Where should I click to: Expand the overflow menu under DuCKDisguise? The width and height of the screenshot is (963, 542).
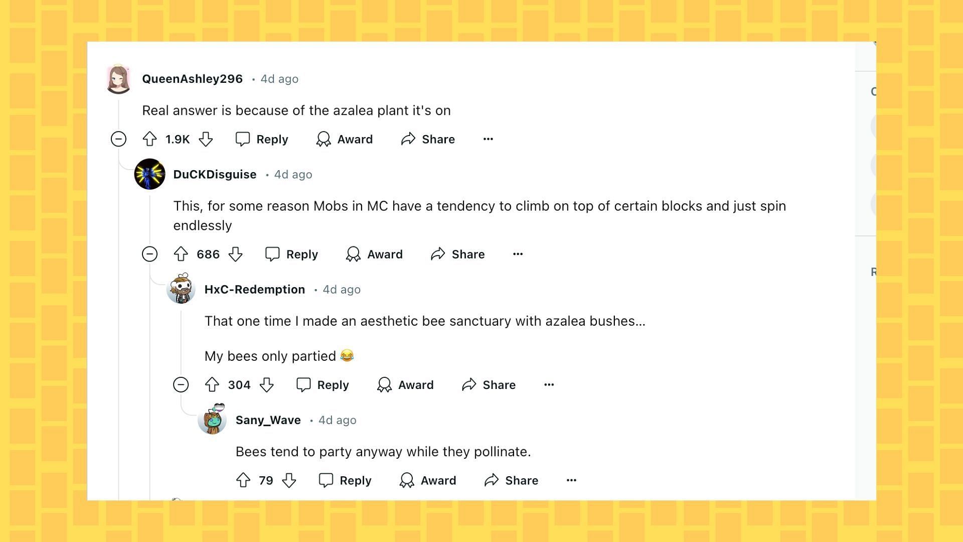click(518, 253)
